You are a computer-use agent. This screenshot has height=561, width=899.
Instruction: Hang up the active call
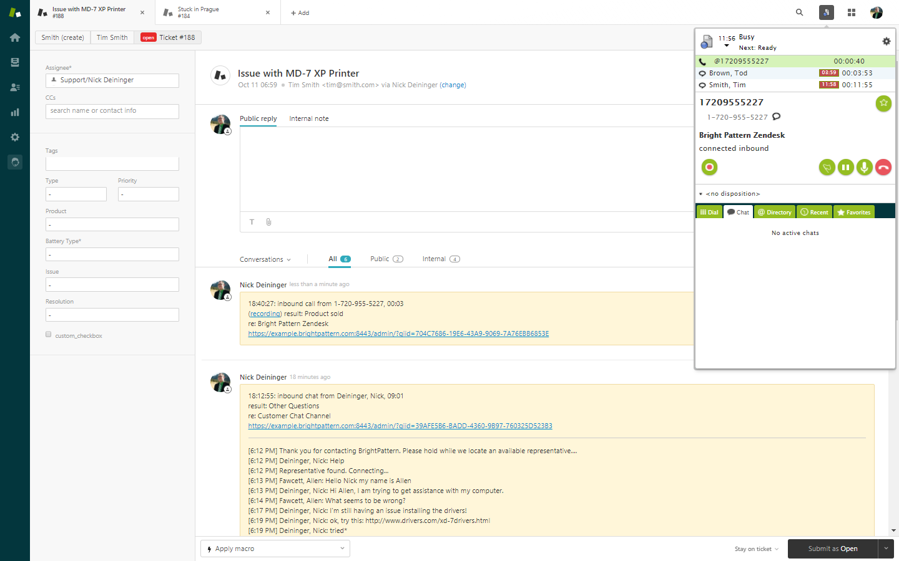883,167
